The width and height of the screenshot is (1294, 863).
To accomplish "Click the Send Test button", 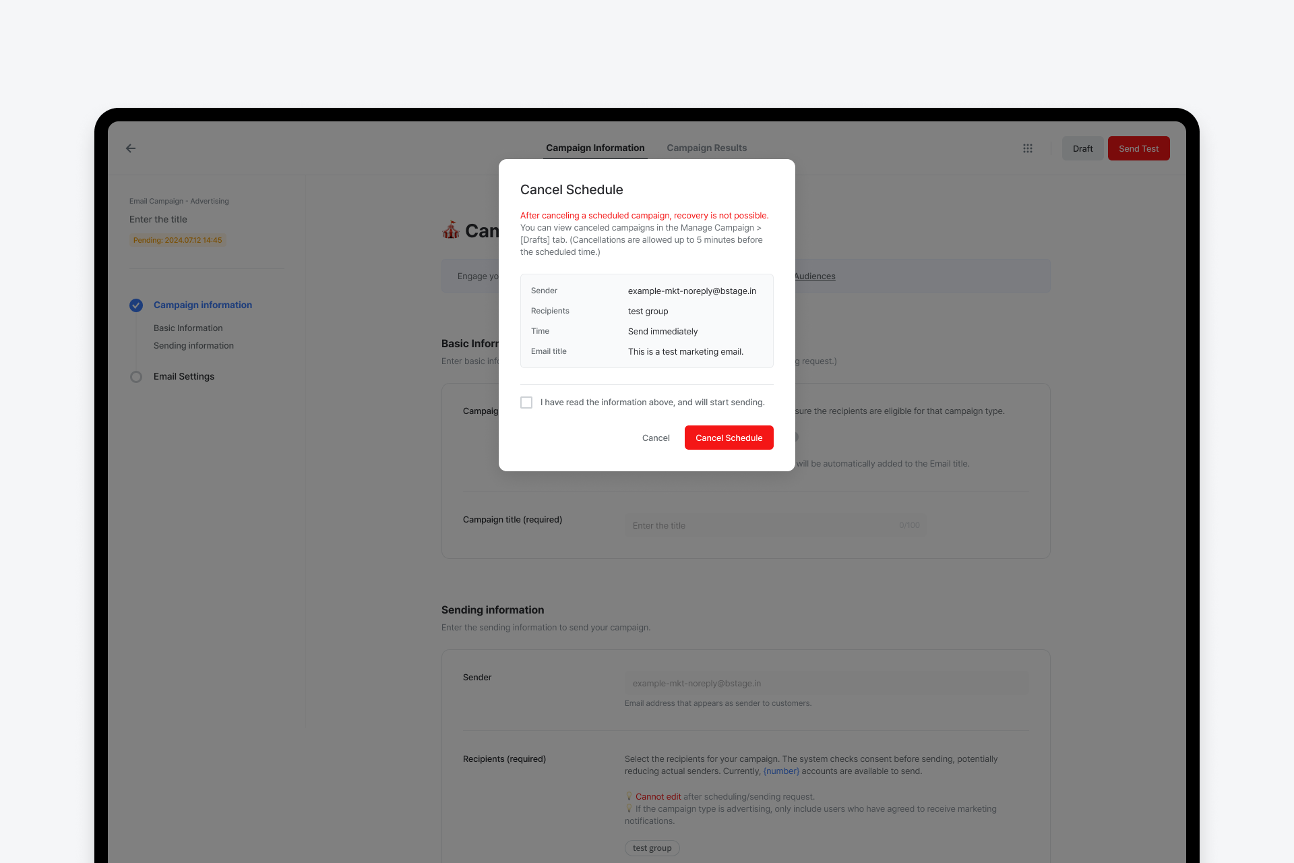I will tap(1138, 148).
